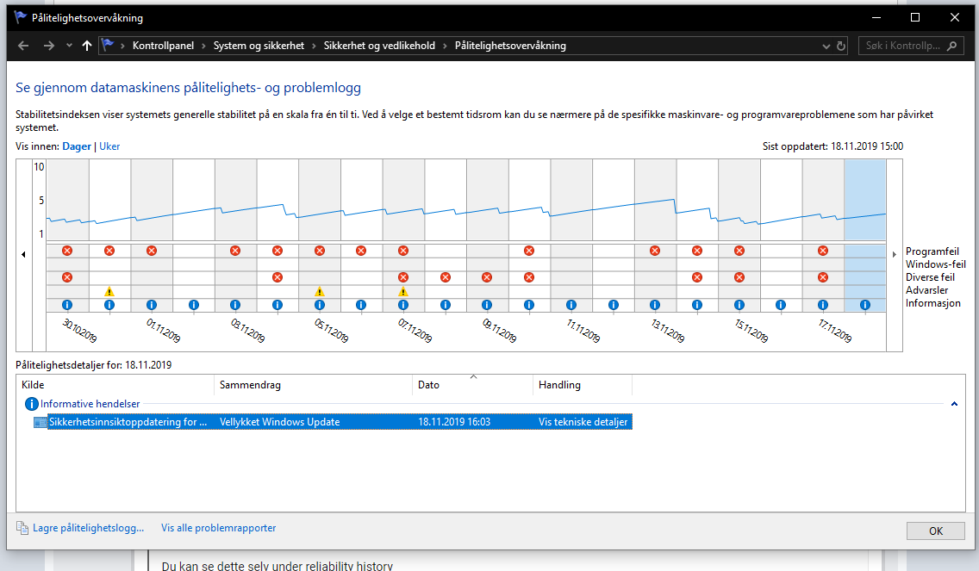Select the 11.11.2019 column in the stability graph
Screen dimensions: 979x571
pos(571,200)
